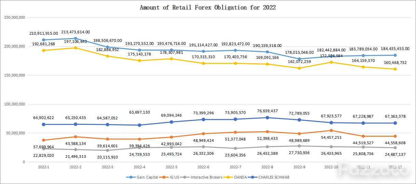Click the data label 27,730,936
This screenshot has height=184, width=416.
(x=299, y=153)
